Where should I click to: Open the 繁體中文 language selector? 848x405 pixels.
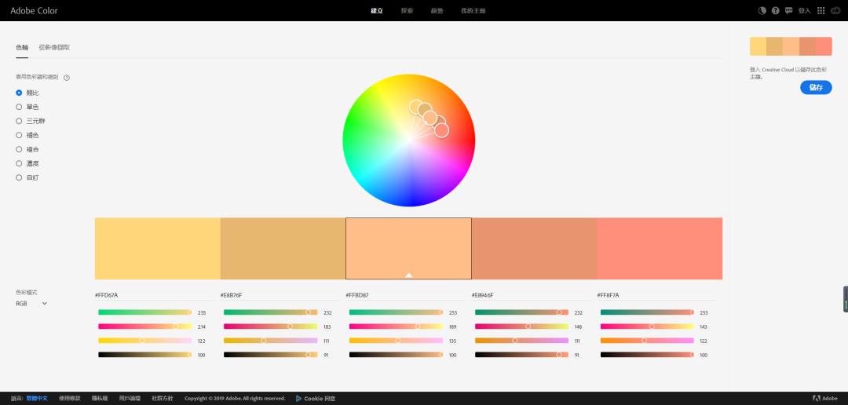pyautogui.click(x=35, y=399)
